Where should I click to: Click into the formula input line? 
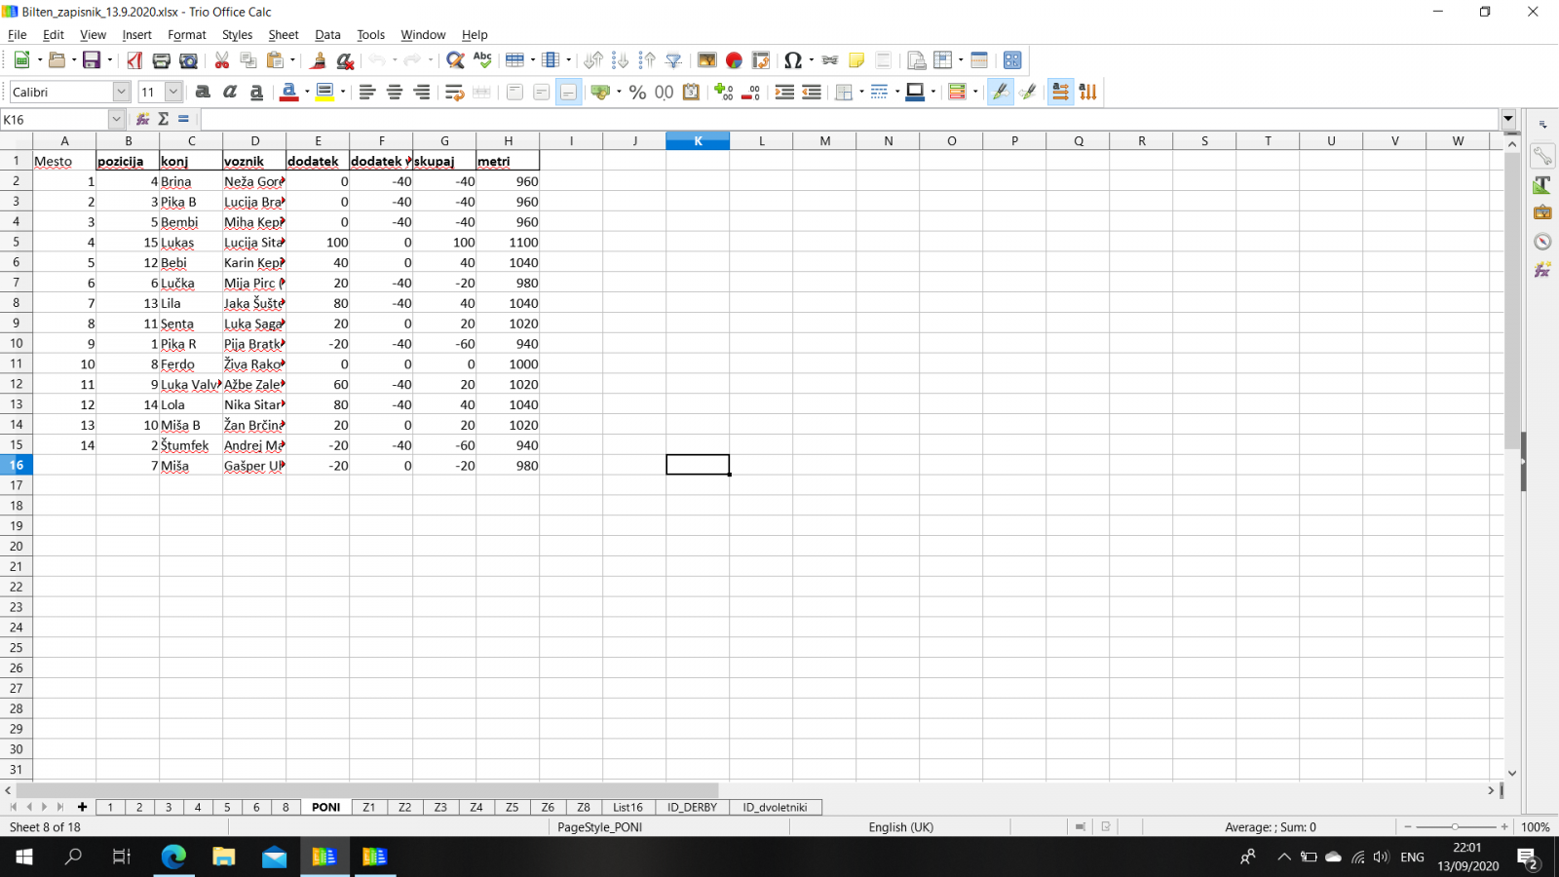848,119
